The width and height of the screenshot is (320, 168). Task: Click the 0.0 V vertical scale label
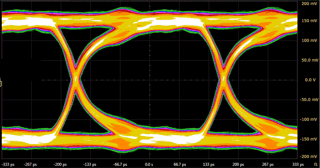coord(310,80)
